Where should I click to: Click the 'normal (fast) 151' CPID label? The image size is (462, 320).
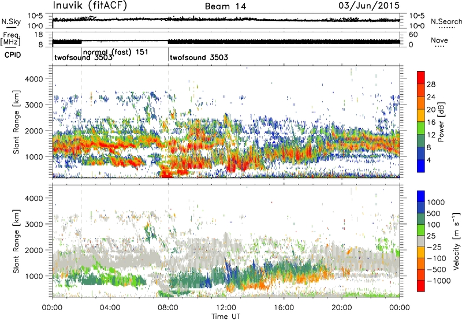pyautogui.click(x=115, y=52)
